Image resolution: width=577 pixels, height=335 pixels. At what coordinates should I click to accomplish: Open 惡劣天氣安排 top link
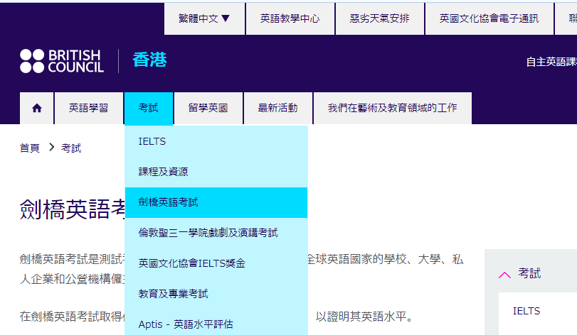click(380, 18)
